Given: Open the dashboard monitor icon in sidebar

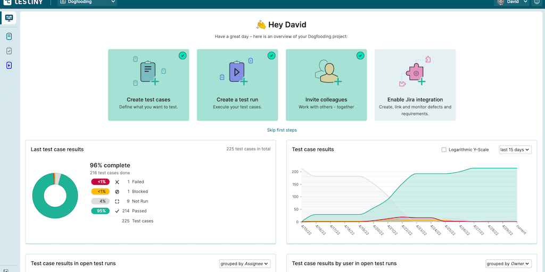Looking at the screenshot, I should point(9,18).
